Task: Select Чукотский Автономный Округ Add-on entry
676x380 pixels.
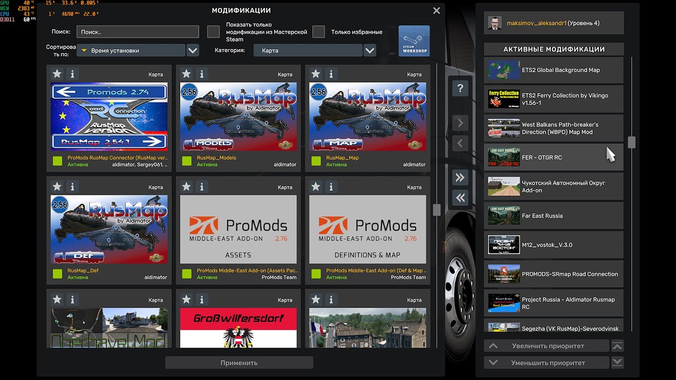Action: (x=553, y=186)
